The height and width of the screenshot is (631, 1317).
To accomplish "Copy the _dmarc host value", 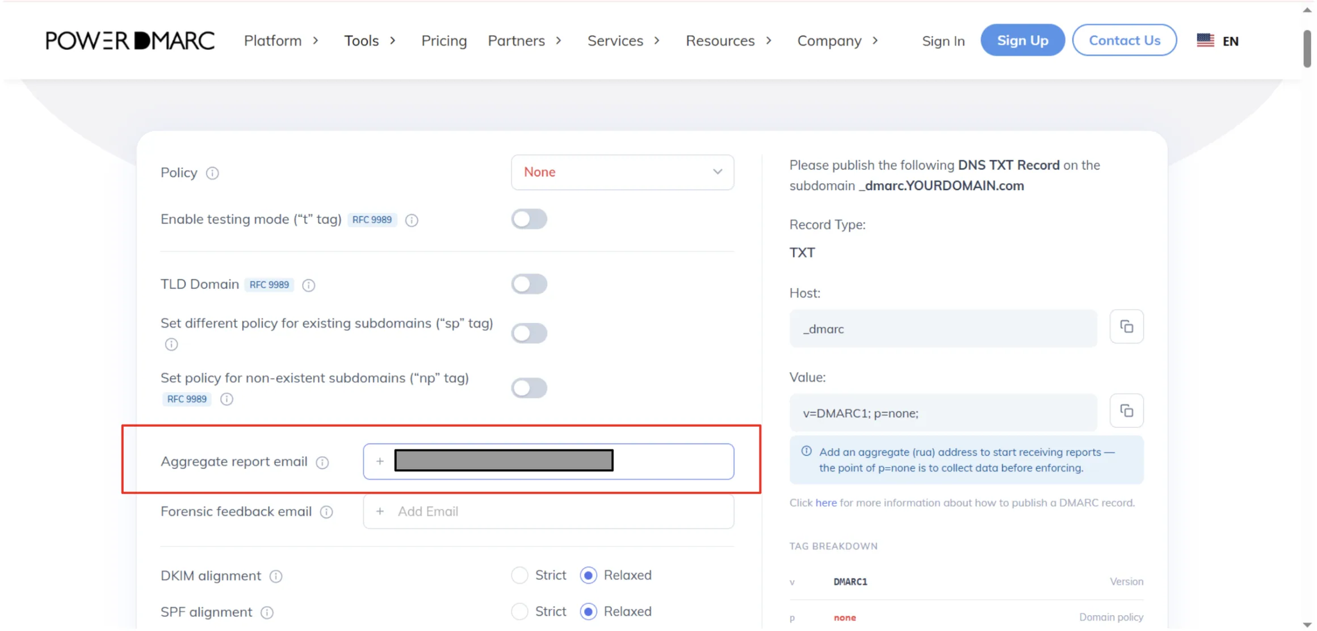I will pos(1126,327).
